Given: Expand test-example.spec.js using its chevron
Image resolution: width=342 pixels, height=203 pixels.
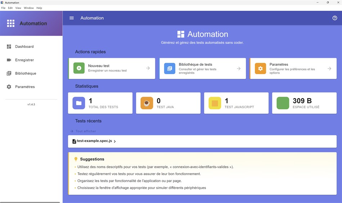Looking at the screenshot, I should pyautogui.click(x=115, y=142).
